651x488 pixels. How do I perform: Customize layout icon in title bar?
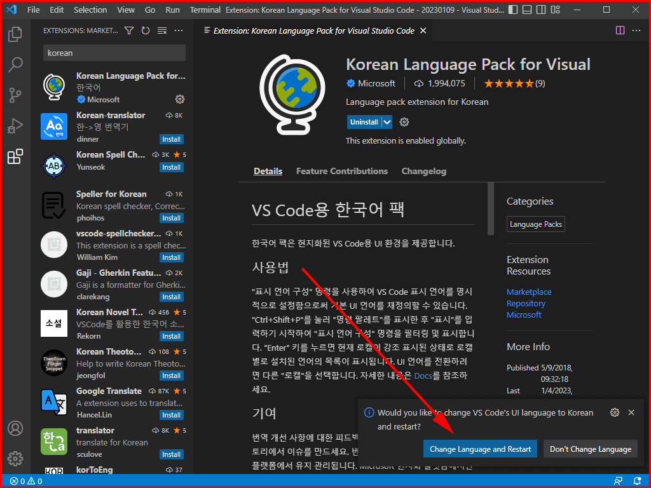[554, 10]
